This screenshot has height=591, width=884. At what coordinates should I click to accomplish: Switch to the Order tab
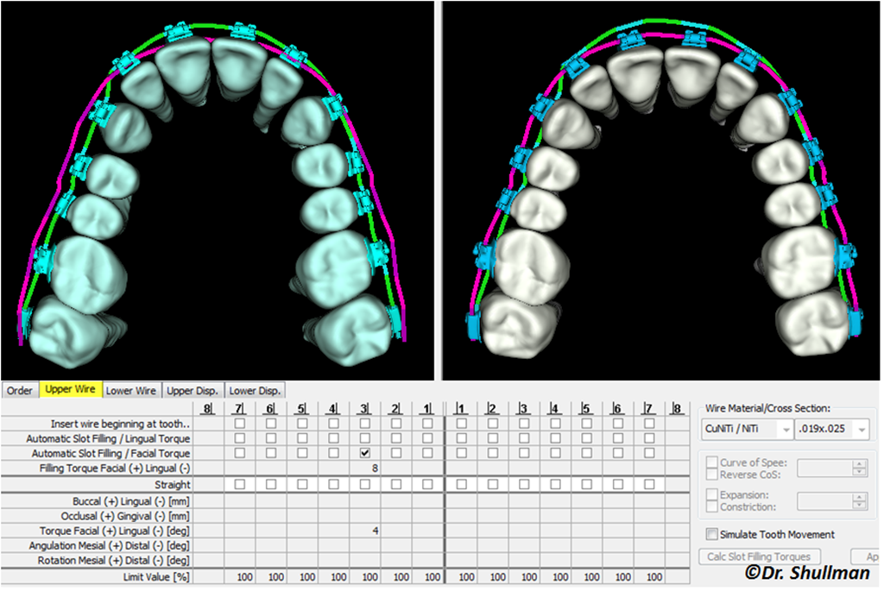[20, 391]
